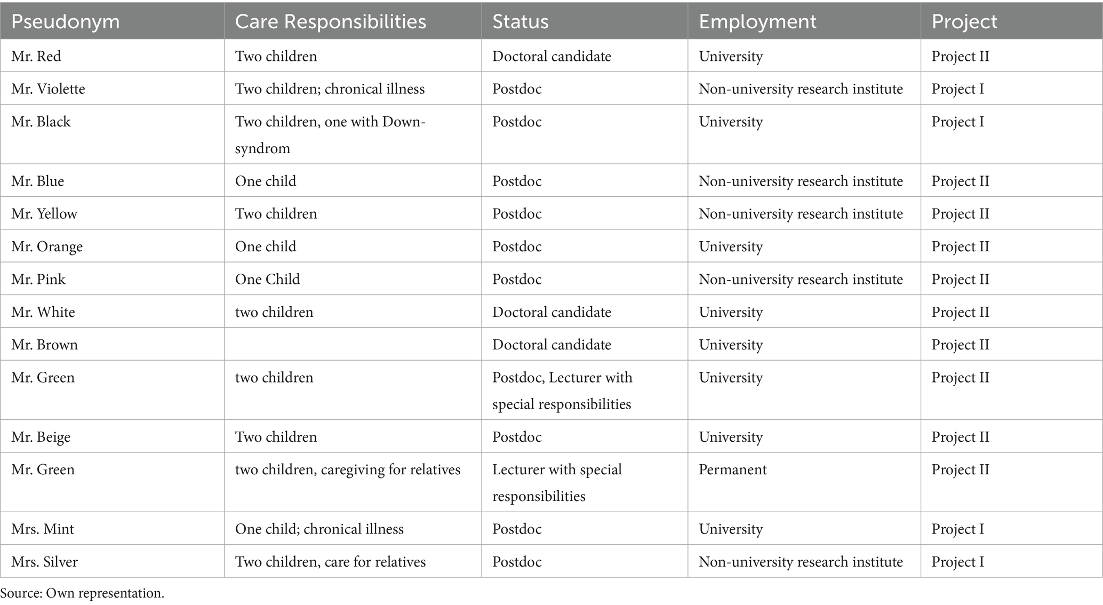
Task: Select the Mr. Beige name cell
Action: 41,437
